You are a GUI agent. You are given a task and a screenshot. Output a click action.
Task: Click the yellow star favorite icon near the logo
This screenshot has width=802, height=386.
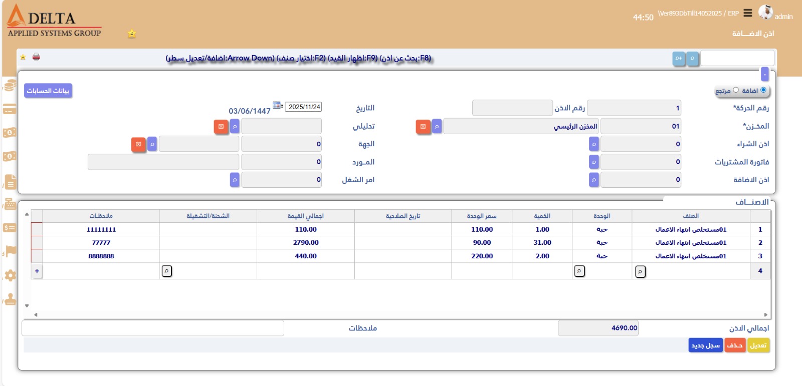(x=132, y=34)
